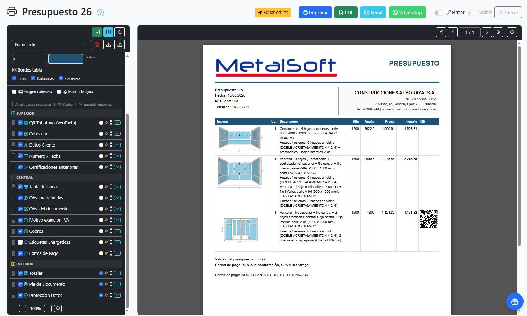
Task: Open the Solido border style dropdown
Action: click(x=102, y=57)
